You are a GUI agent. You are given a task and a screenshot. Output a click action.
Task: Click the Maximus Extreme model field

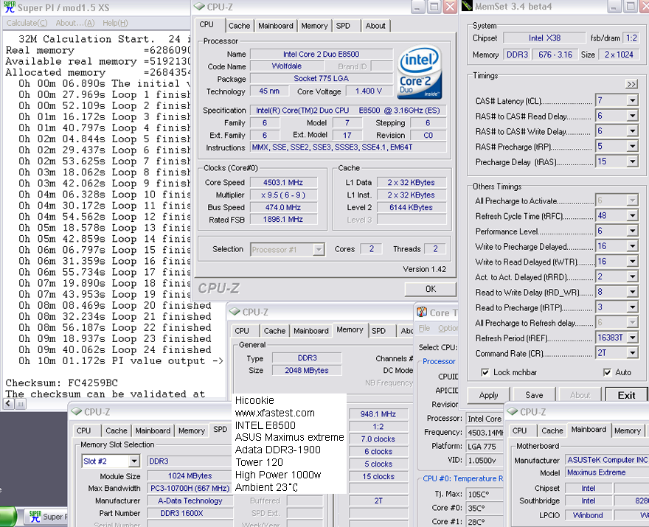pyautogui.click(x=607, y=472)
